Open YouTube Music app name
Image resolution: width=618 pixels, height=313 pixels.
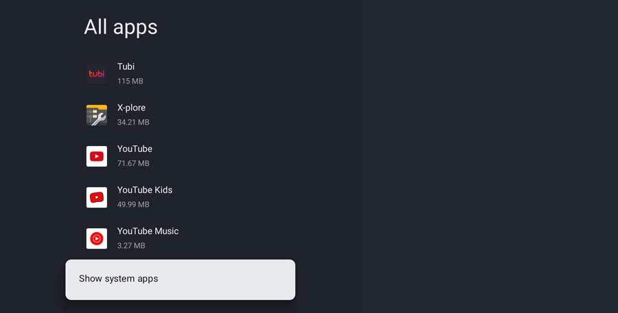148,231
